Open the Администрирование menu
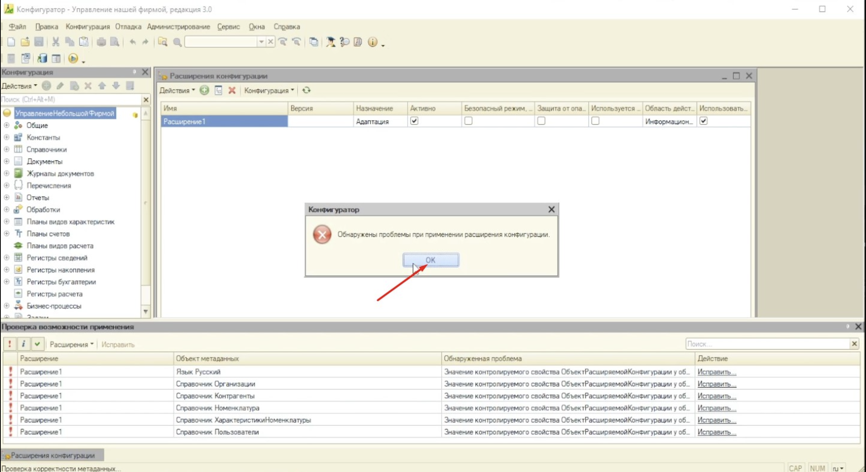Viewport: 866px width, 472px height. coord(178,27)
